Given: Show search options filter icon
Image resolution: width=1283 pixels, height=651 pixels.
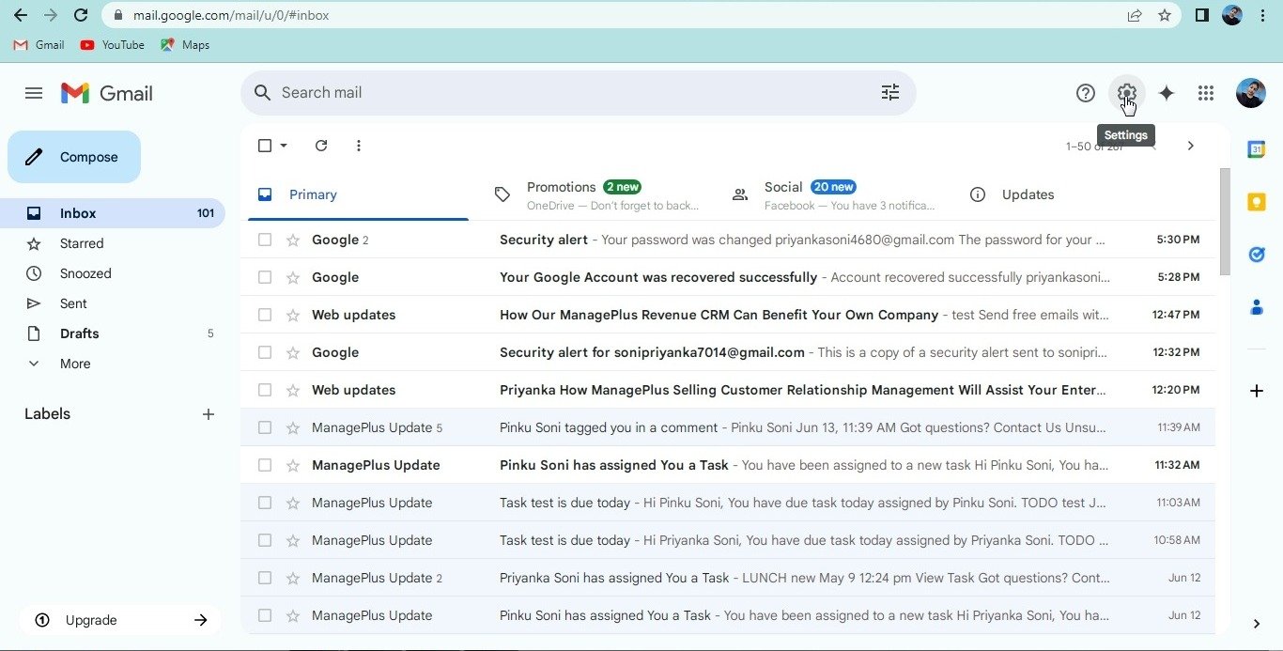Looking at the screenshot, I should [890, 92].
